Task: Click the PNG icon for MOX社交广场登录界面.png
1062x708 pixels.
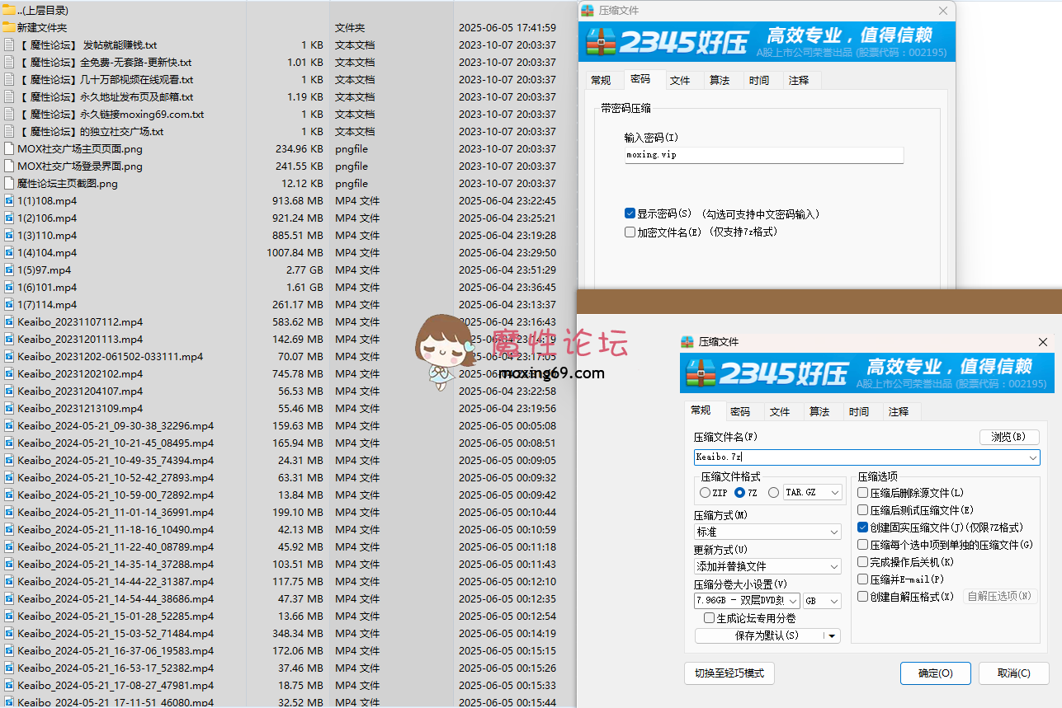Action: 9,166
